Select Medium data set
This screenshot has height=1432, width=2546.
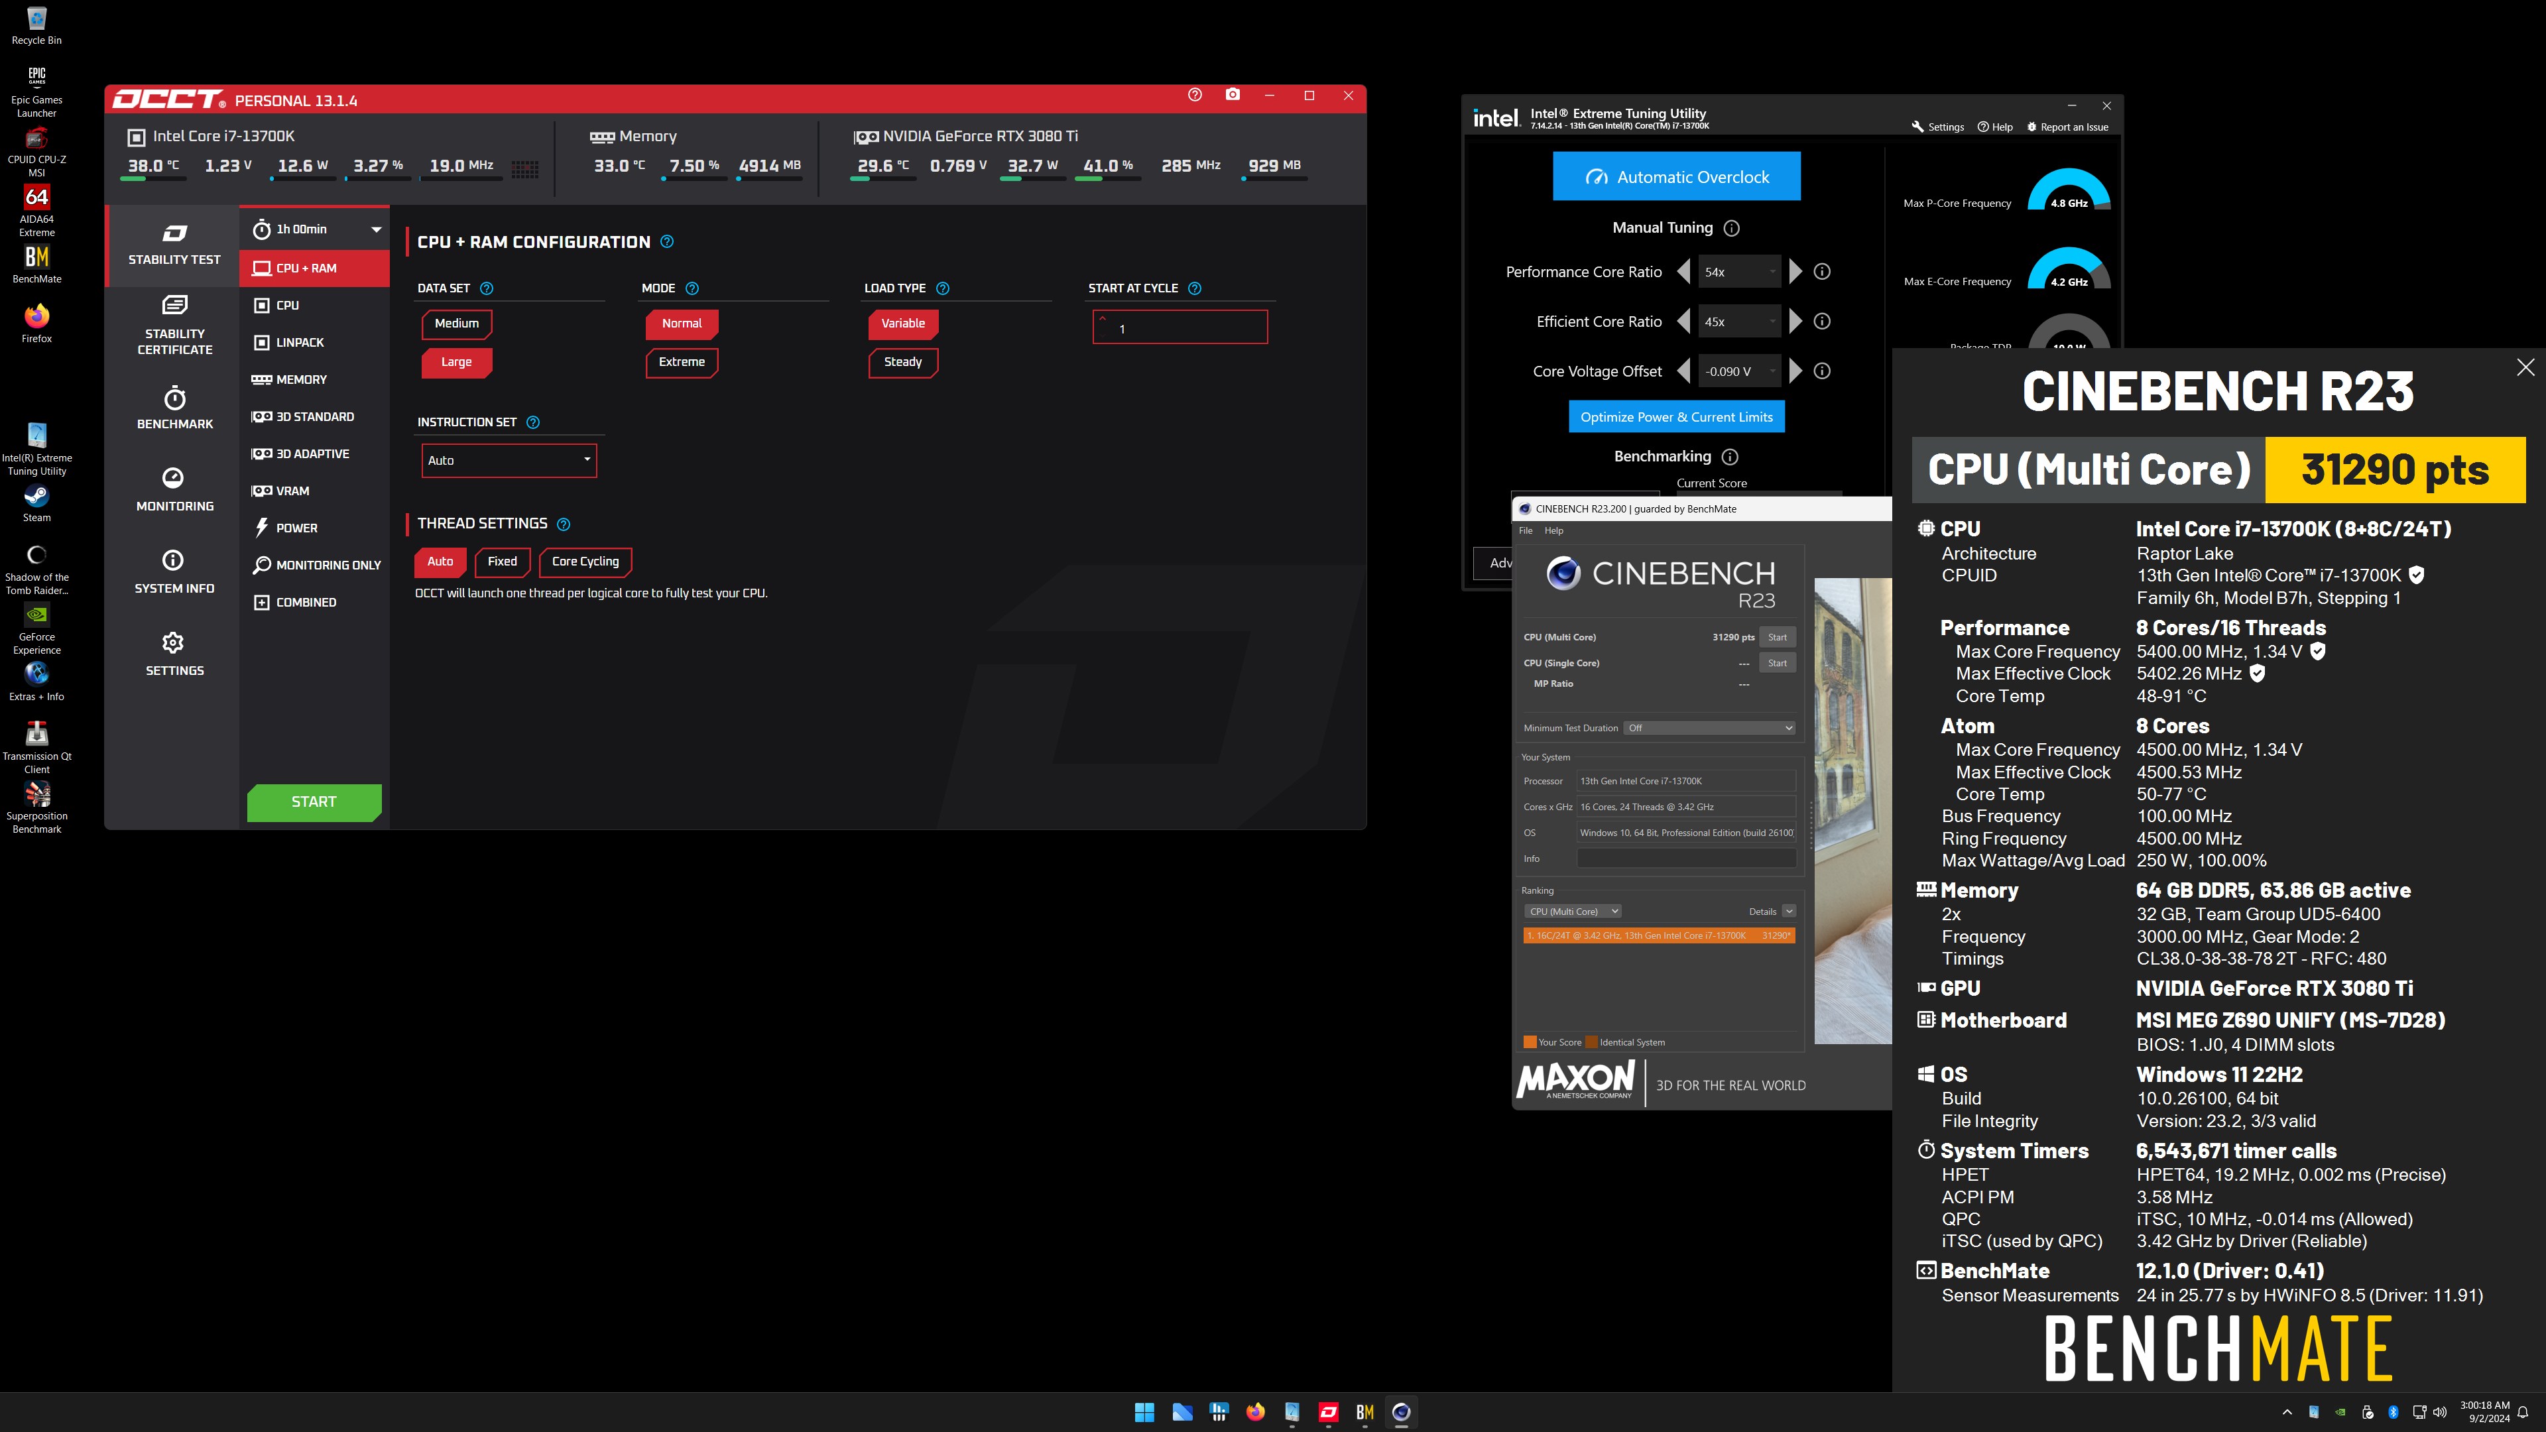click(x=457, y=323)
